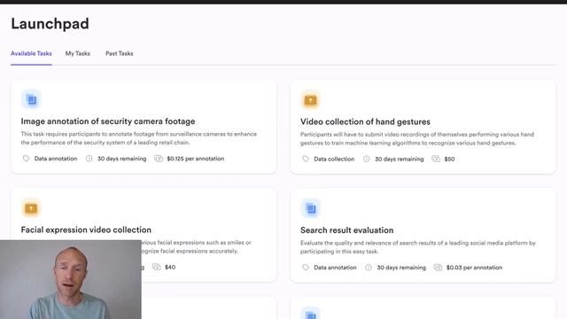The height and width of the screenshot is (319, 567).
Task: Click description text of the Search result evaluation task
Action: click(x=418, y=247)
